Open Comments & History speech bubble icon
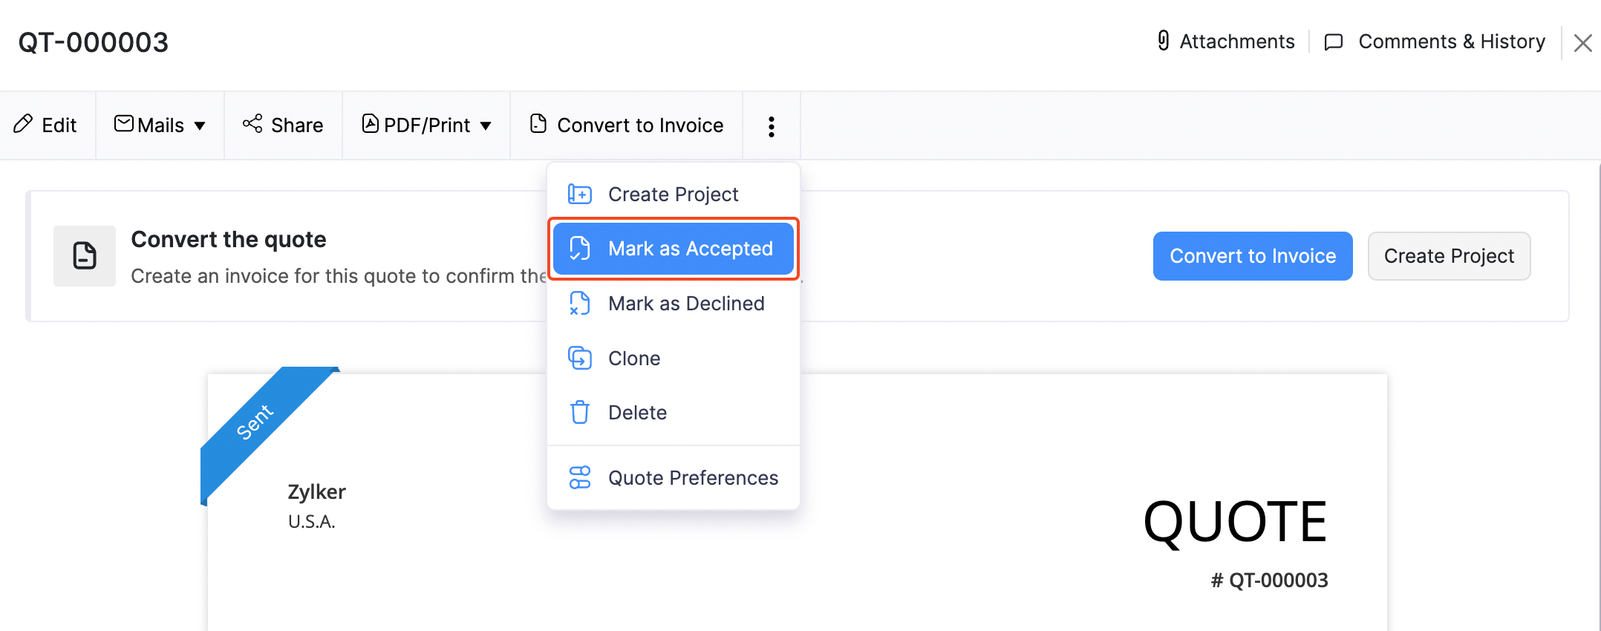This screenshot has width=1601, height=631. 1334,42
